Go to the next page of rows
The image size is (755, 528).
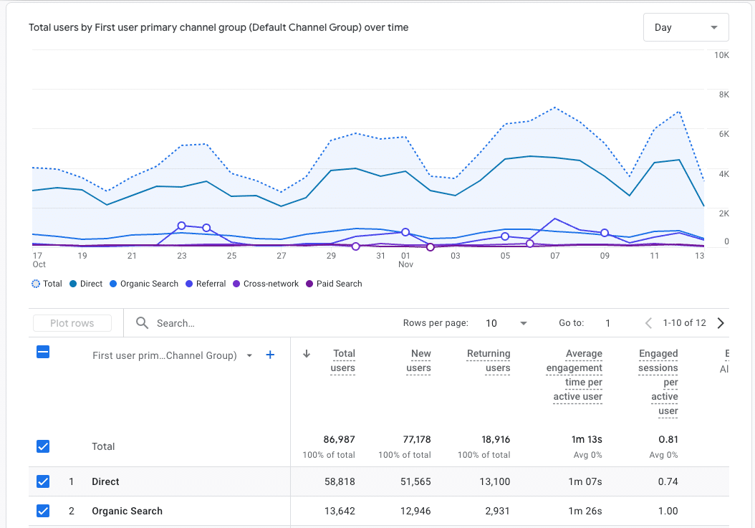click(721, 322)
